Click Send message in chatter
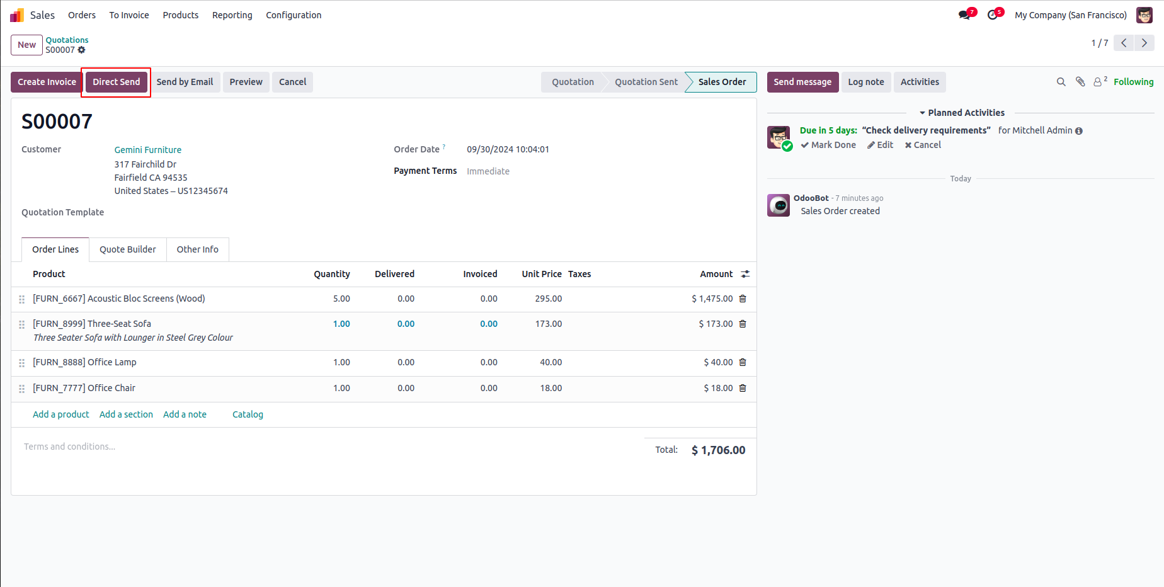Image resolution: width=1164 pixels, height=587 pixels. 802,82
